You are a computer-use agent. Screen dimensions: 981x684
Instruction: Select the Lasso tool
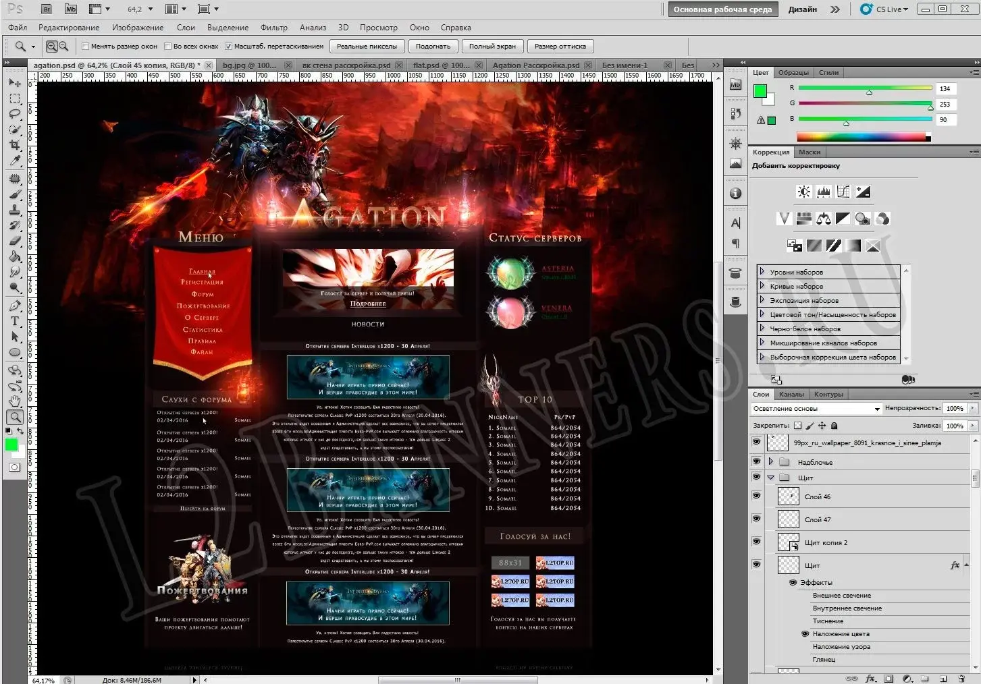point(15,114)
